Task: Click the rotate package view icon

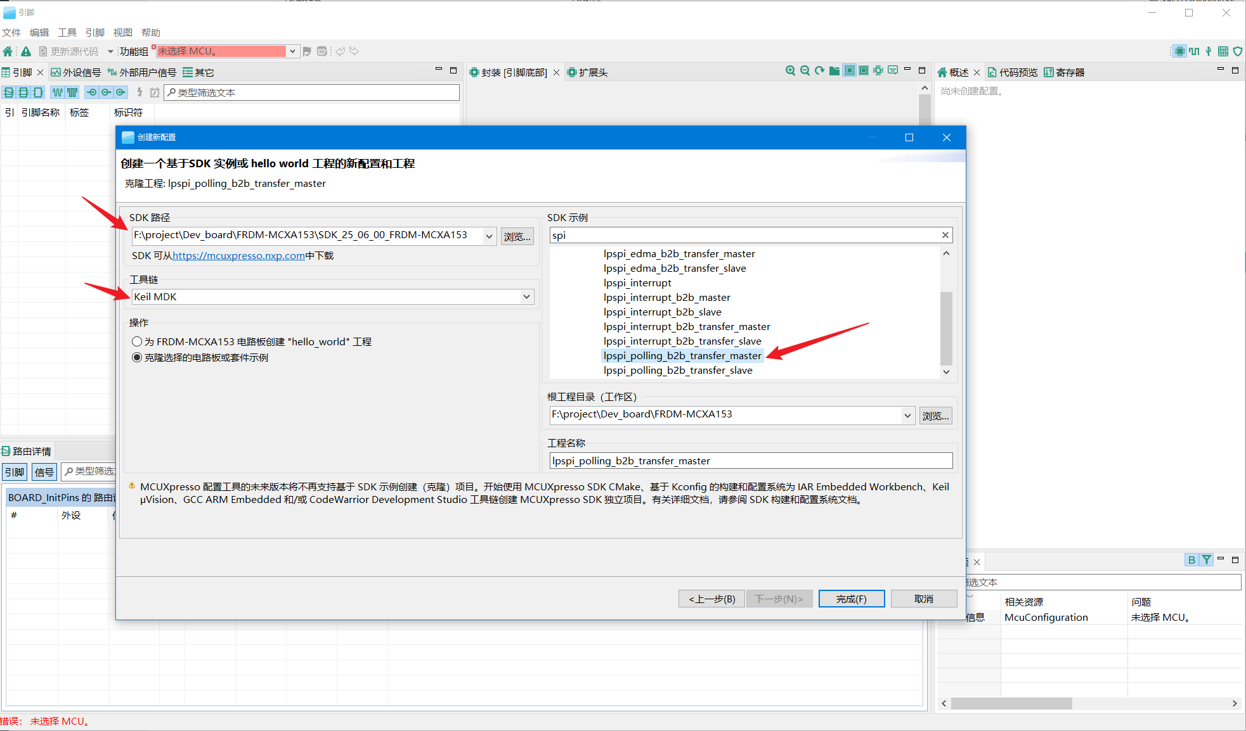Action: [x=819, y=71]
